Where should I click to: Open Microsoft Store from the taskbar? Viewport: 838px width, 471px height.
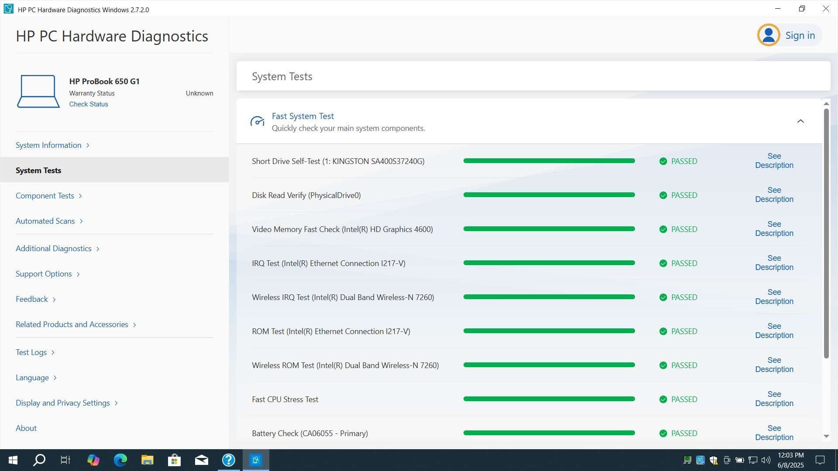tap(174, 460)
